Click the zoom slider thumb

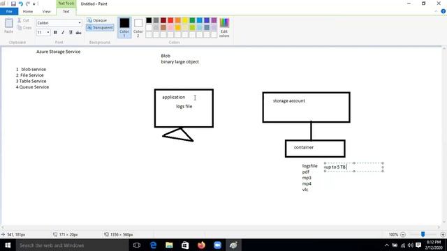point(423,234)
